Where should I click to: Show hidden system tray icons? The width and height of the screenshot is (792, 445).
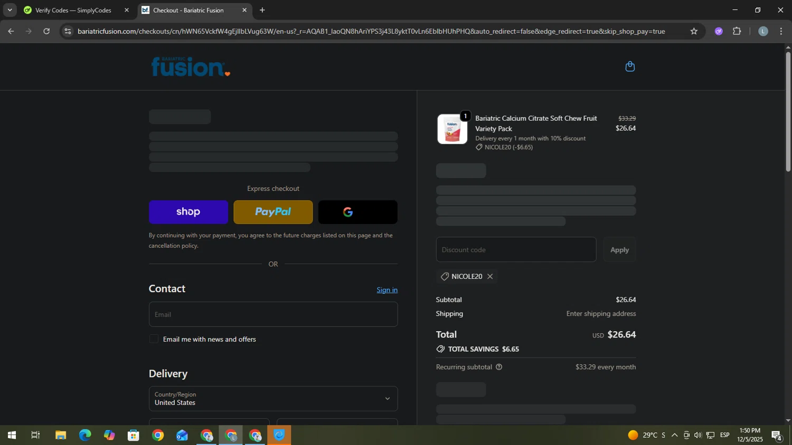[674, 436]
